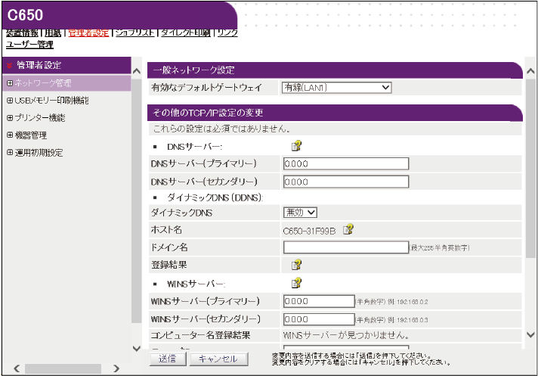
Task: Click help icon next to 登録結果
Action: click(297, 265)
